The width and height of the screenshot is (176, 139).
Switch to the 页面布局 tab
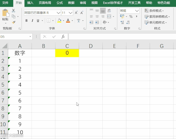tap(45, 3)
